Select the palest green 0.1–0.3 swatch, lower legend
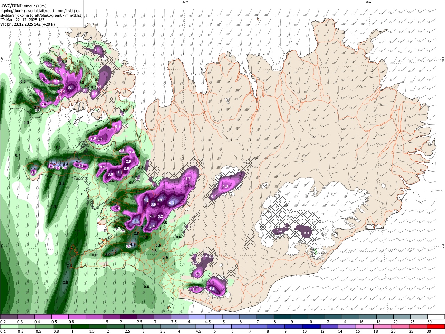Image resolution: width=445 pixels, height=334 pixels. click(x=9, y=326)
